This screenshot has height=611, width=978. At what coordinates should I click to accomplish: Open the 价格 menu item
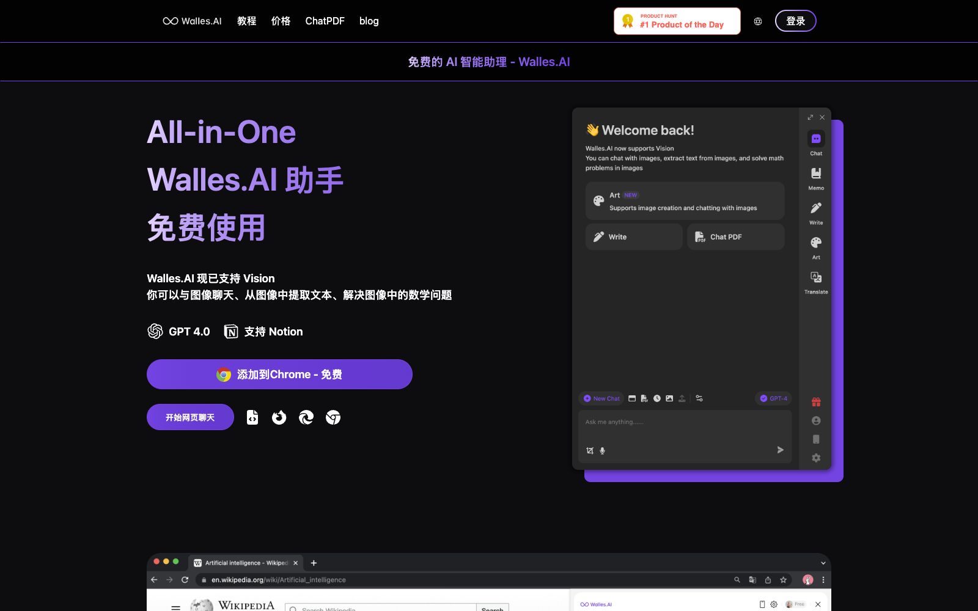(x=281, y=21)
